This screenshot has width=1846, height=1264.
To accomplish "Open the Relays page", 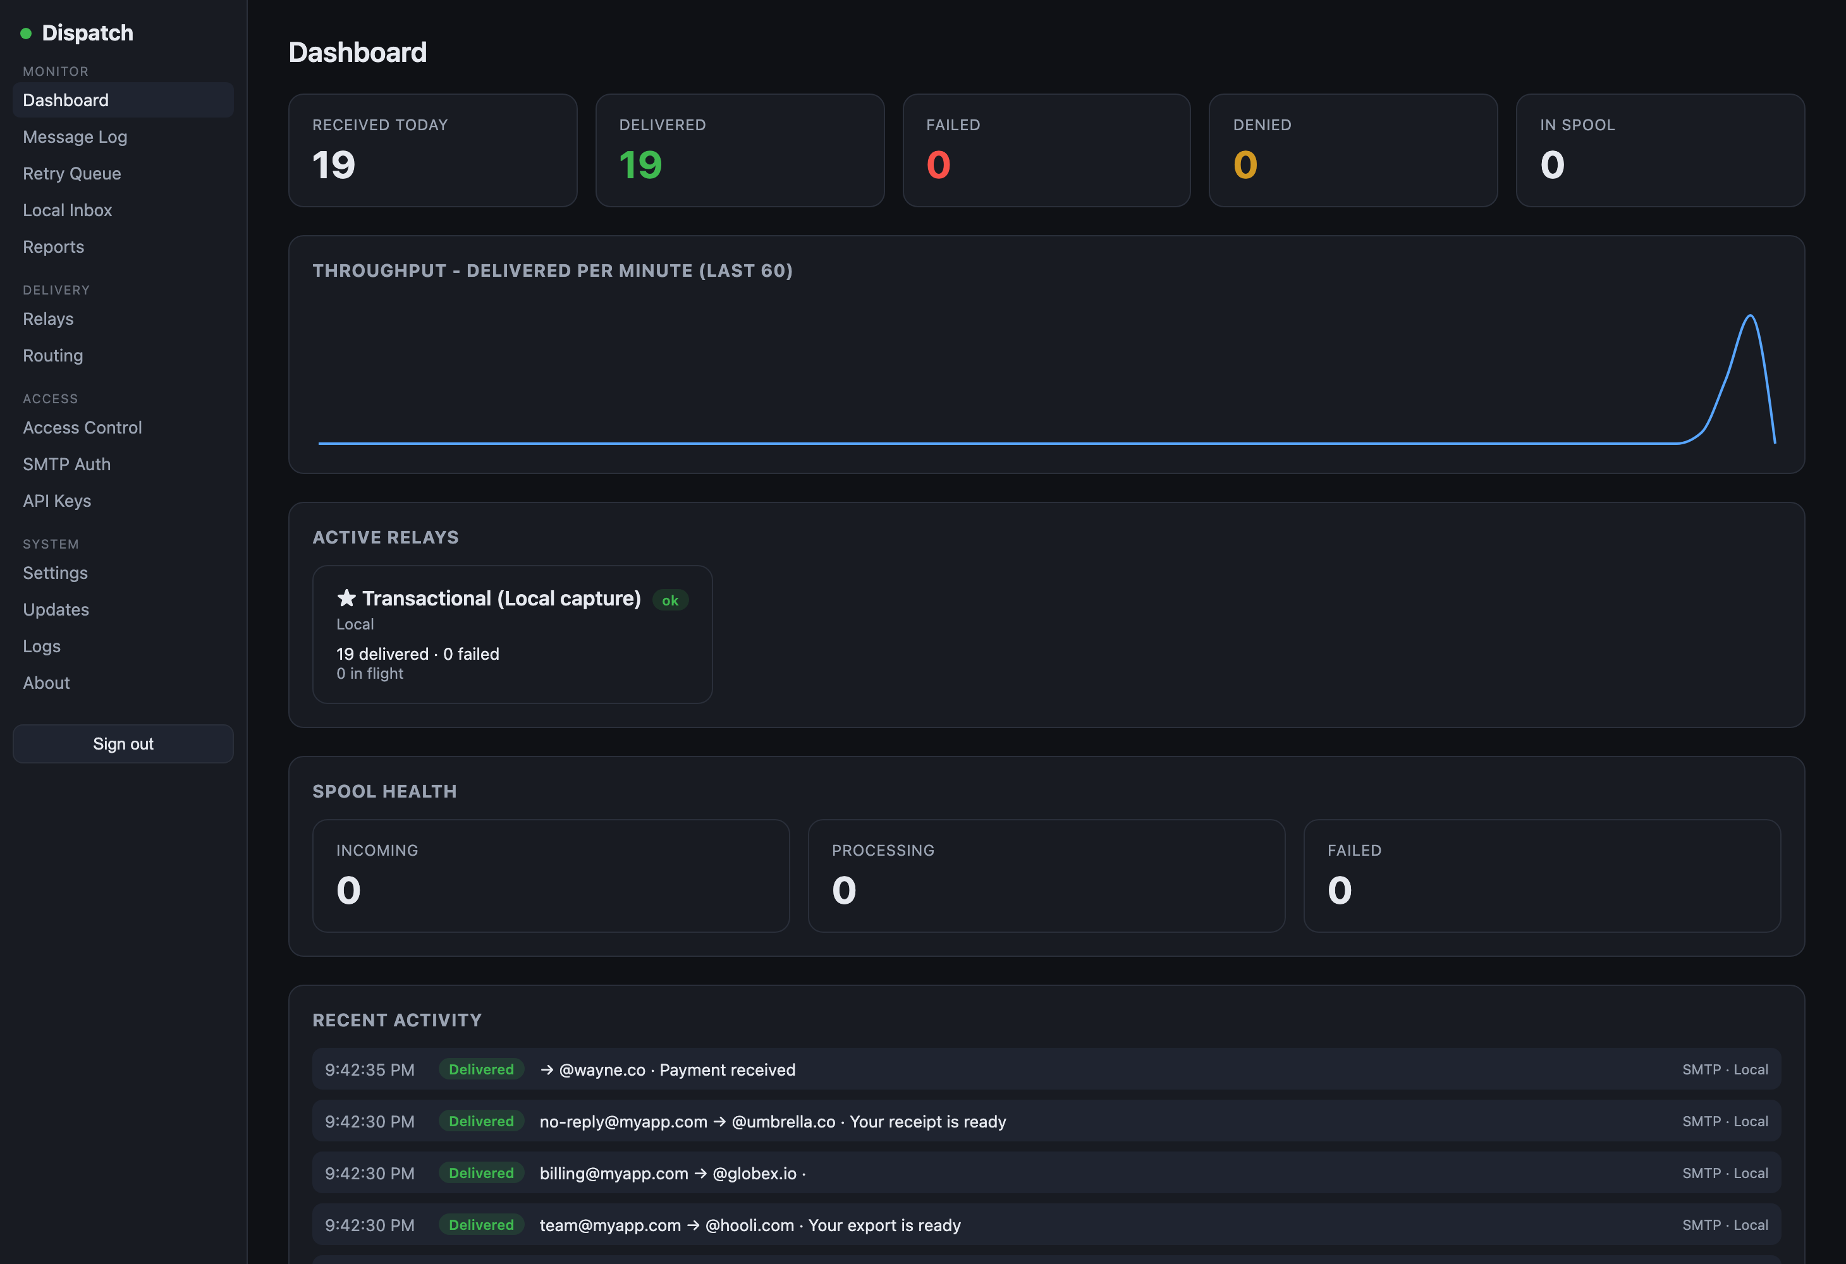I will [x=123, y=319].
